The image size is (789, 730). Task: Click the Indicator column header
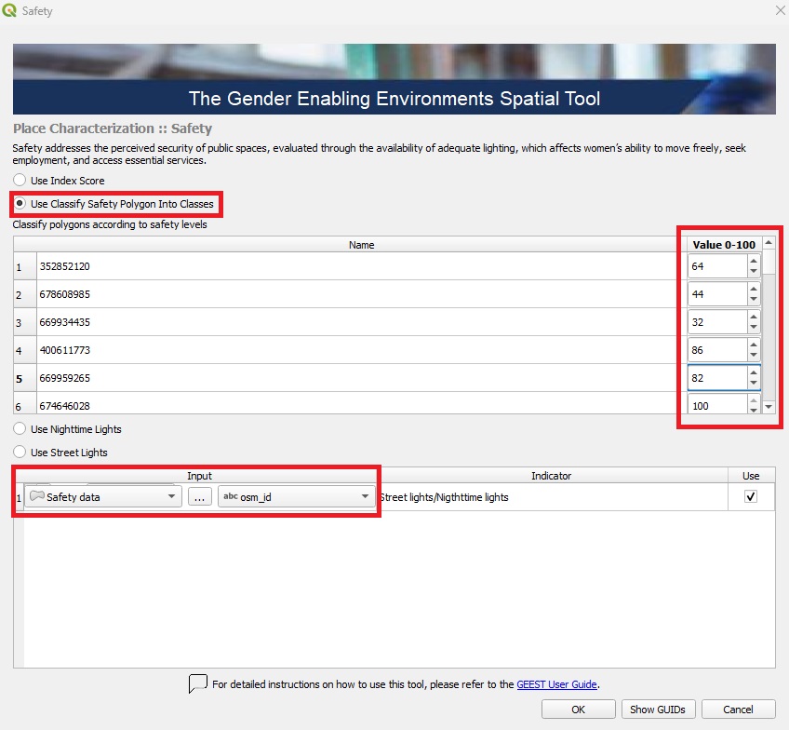tap(551, 475)
